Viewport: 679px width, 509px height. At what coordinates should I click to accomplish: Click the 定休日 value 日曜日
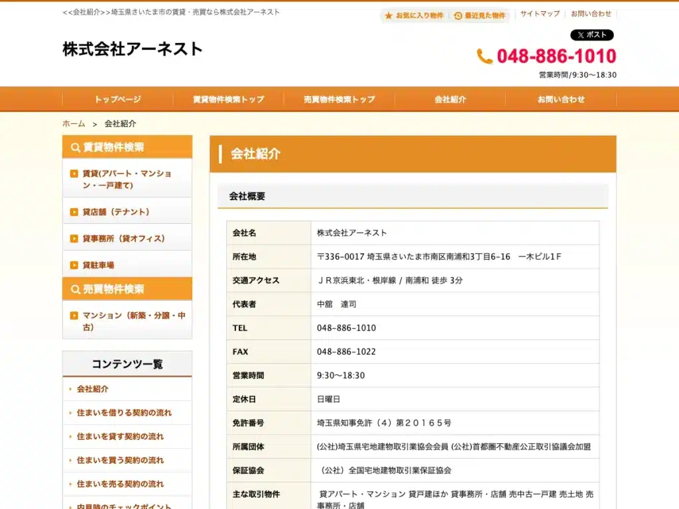328,400
